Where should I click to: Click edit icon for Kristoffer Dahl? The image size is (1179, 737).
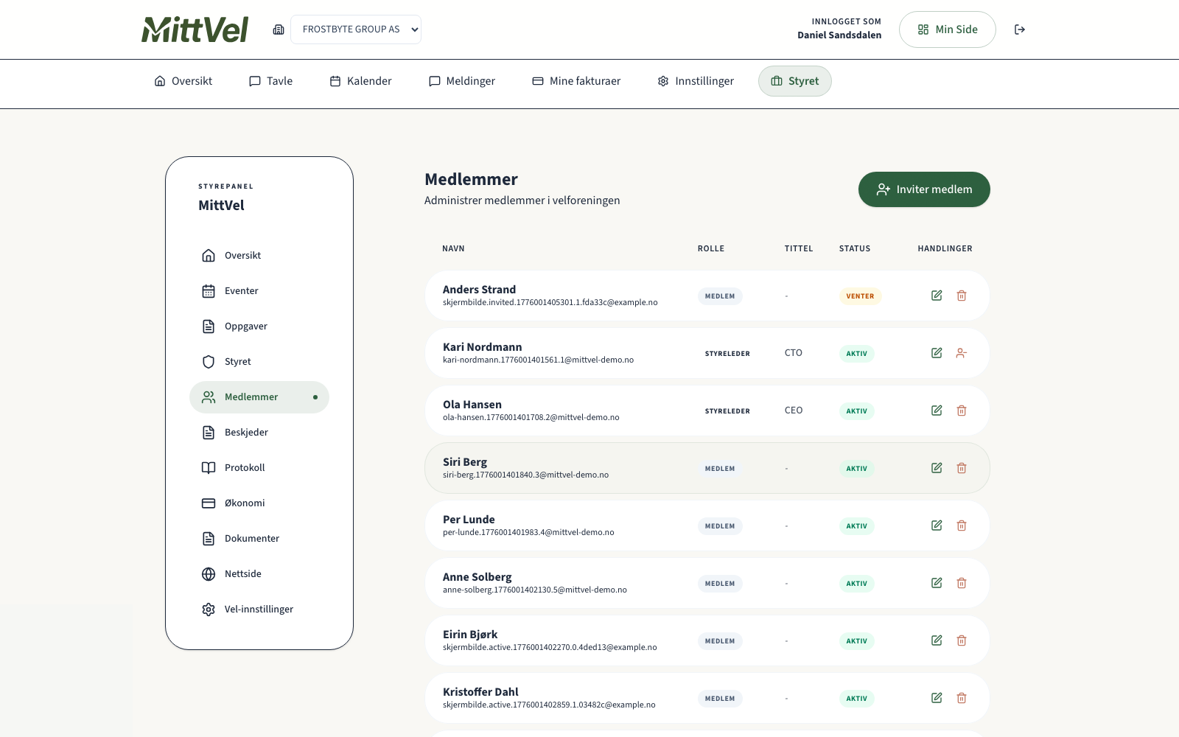pyautogui.click(x=937, y=698)
